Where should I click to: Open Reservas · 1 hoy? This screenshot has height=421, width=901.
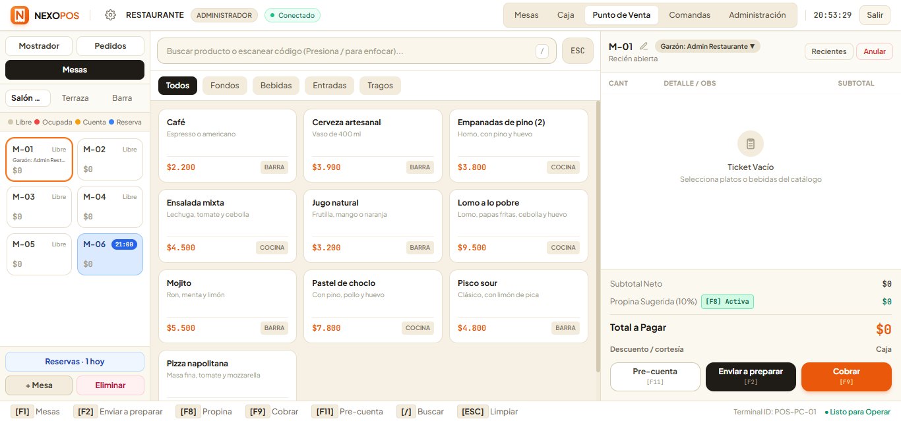coord(75,362)
